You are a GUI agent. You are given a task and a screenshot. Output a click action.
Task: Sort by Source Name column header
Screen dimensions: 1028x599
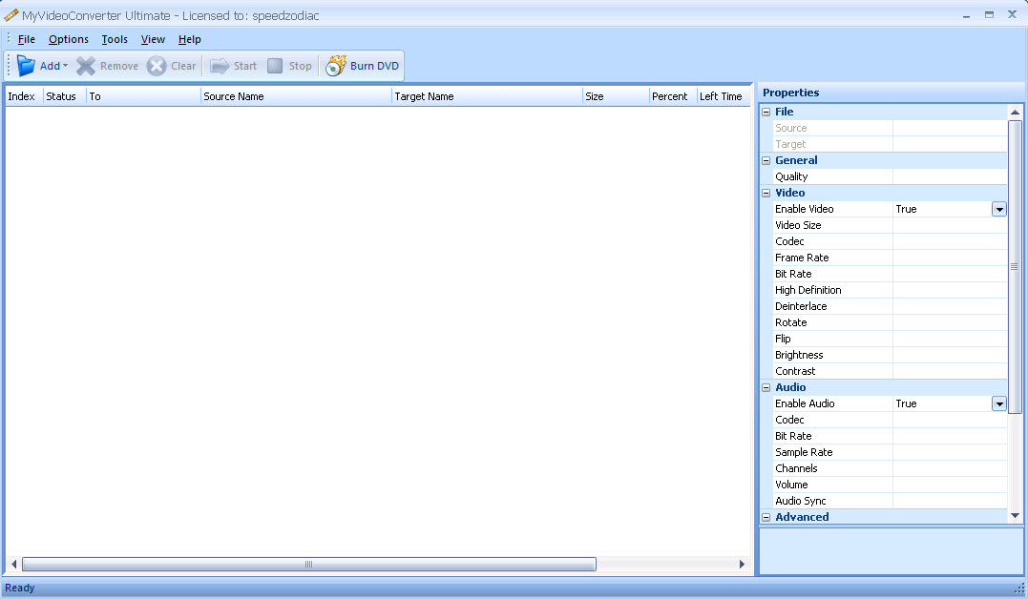pos(296,96)
